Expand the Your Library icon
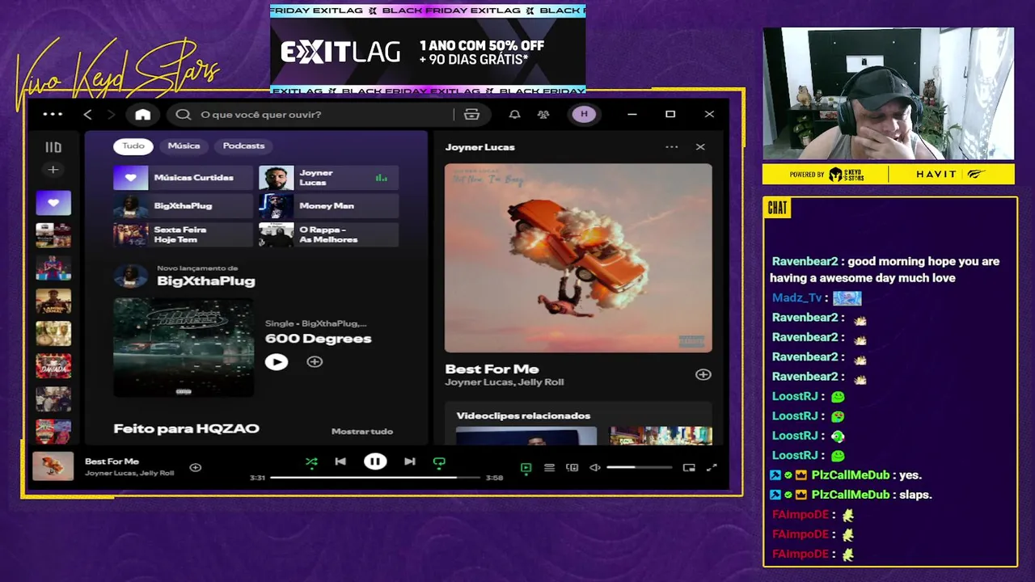Viewport: 1035px width, 582px height. 53,147
